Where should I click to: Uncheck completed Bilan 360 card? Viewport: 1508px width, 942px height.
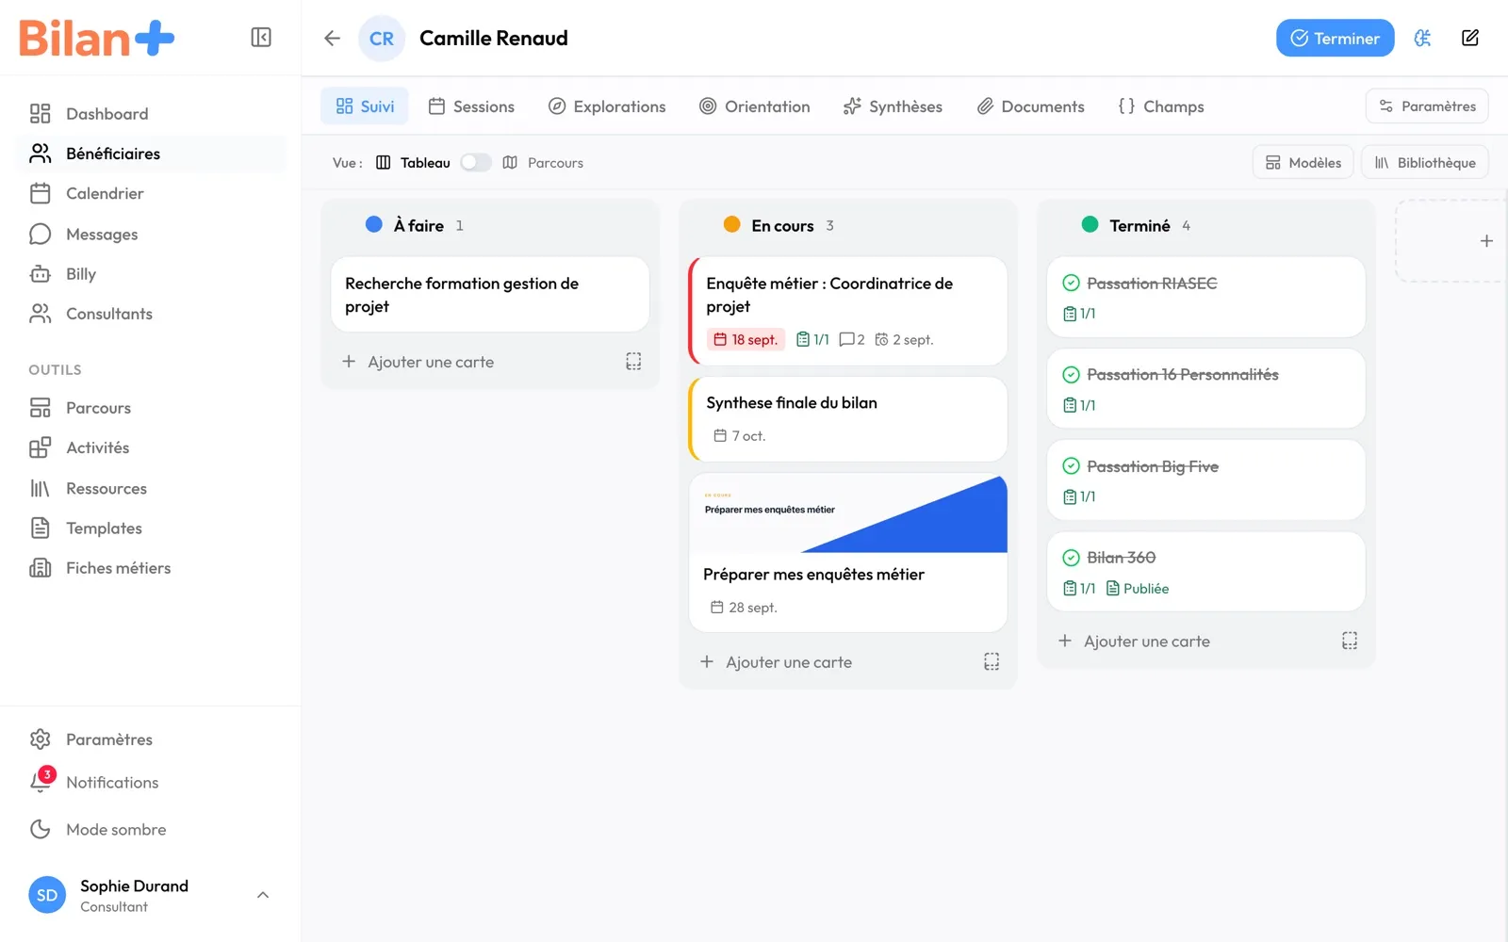1071,558
